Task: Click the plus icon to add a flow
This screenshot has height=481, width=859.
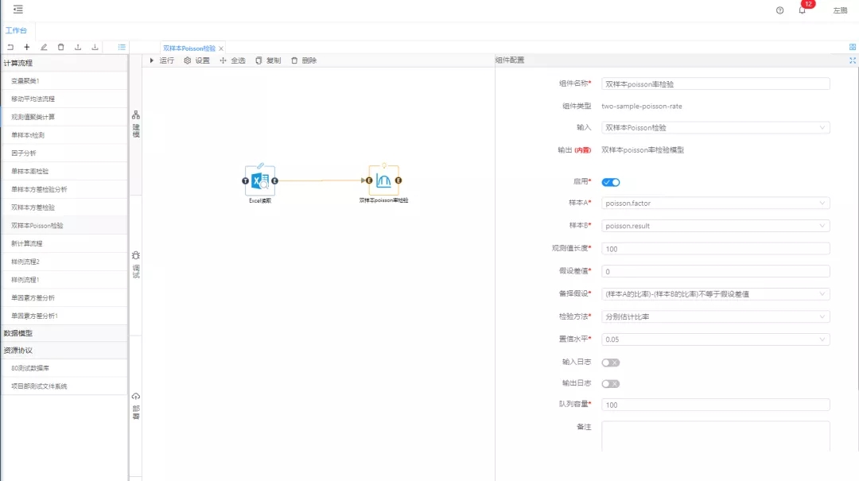Action: click(26, 48)
